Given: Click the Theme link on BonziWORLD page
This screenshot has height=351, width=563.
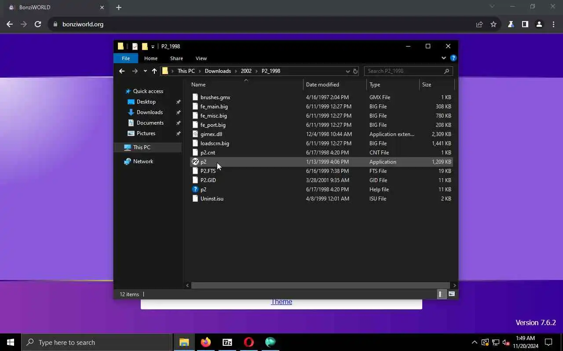Looking at the screenshot, I should (281, 301).
